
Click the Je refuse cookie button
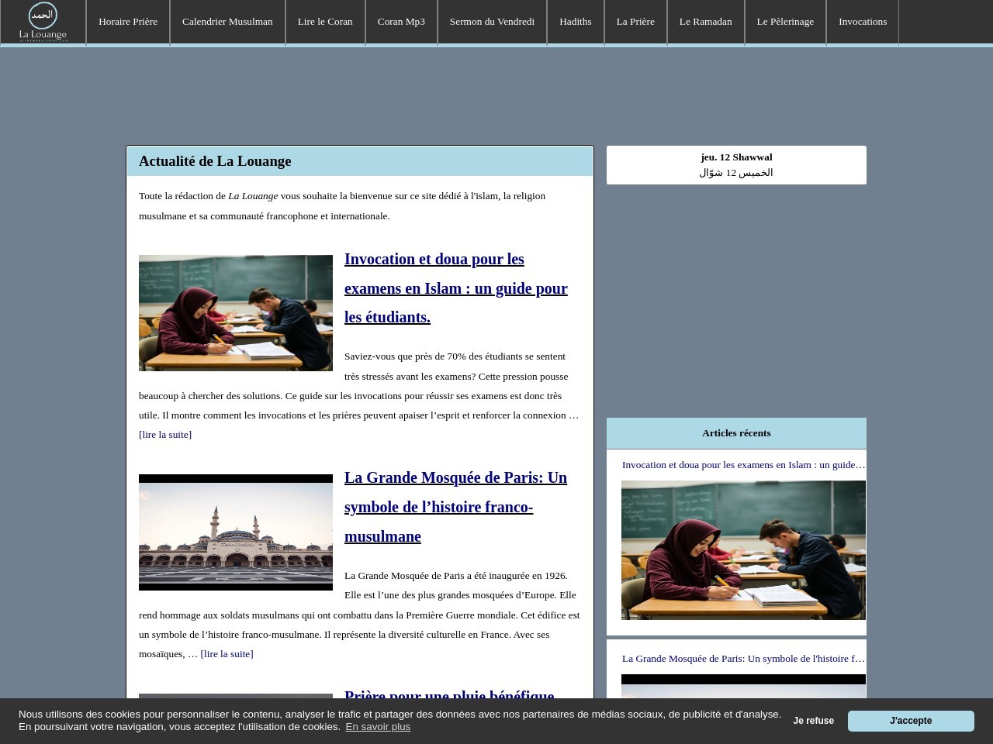813,721
